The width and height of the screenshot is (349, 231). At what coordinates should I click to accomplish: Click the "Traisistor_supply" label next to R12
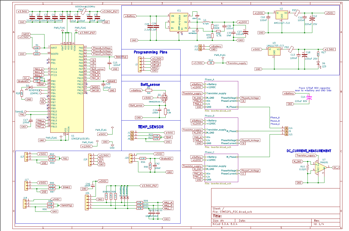(237, 63)
